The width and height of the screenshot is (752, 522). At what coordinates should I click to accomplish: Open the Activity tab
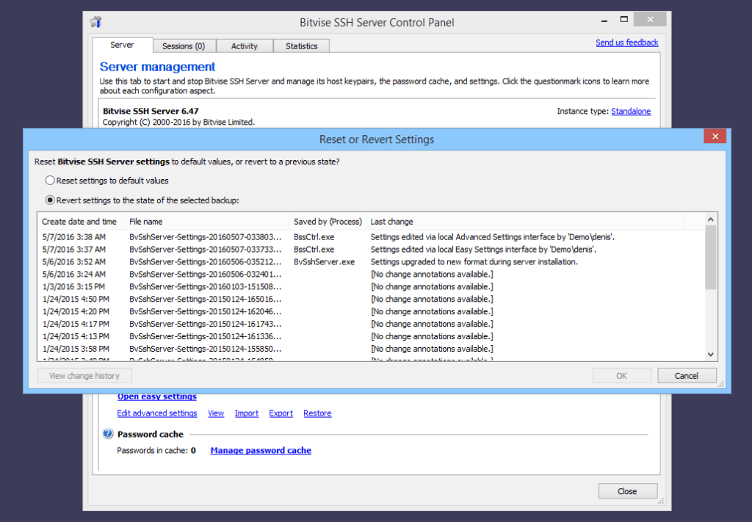[245, 46]
